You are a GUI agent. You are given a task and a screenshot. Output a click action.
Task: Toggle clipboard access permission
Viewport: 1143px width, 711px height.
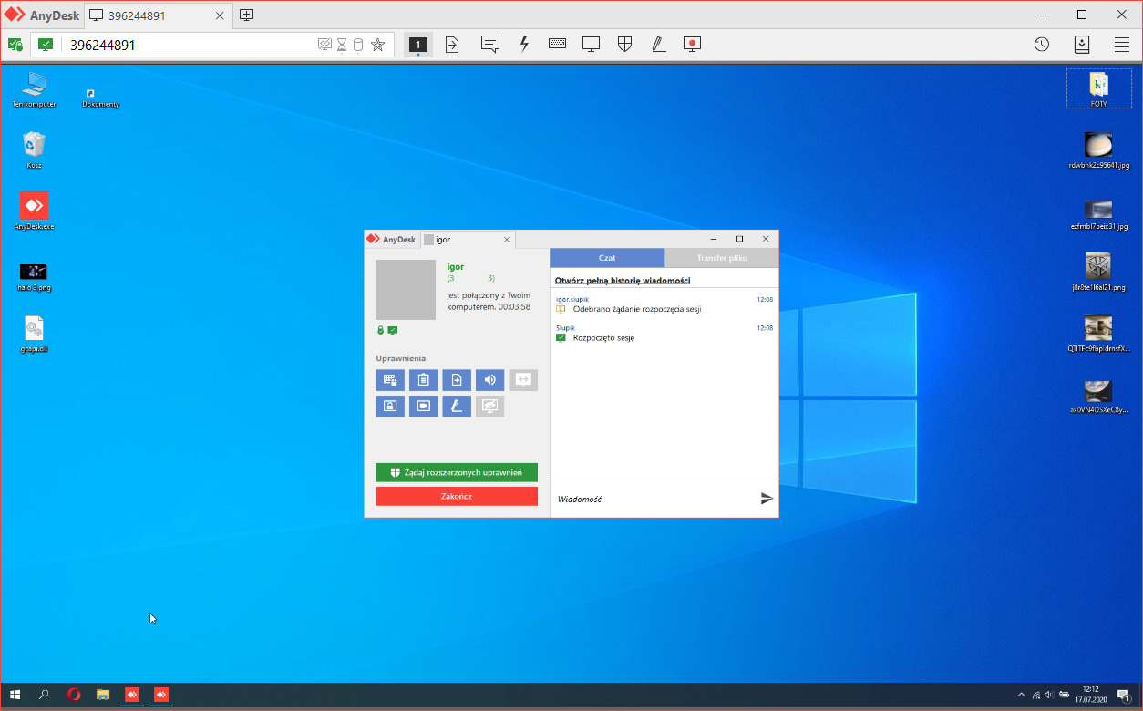(x=423, y=380)
